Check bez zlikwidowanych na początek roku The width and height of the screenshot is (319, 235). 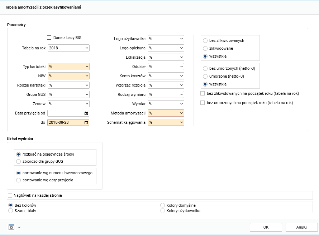coord(203,93)
